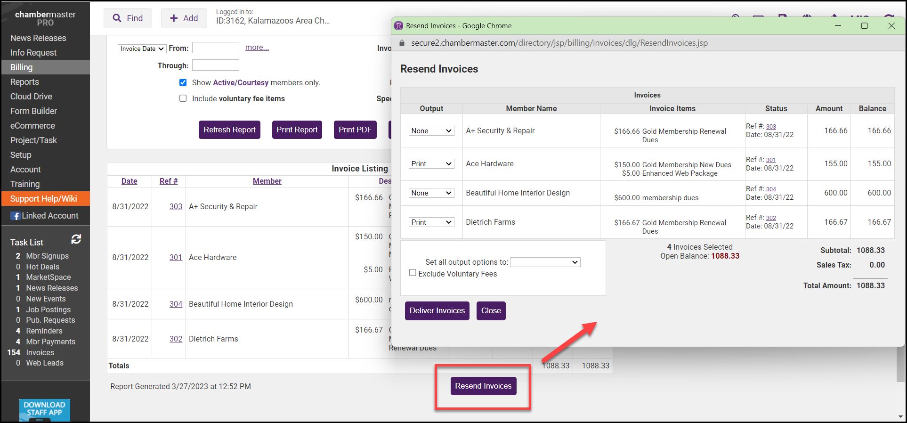
Task: Open invoice Ref # 301 link in Invoice Listing
Action: pyautogui.click(x=176, y=257)
